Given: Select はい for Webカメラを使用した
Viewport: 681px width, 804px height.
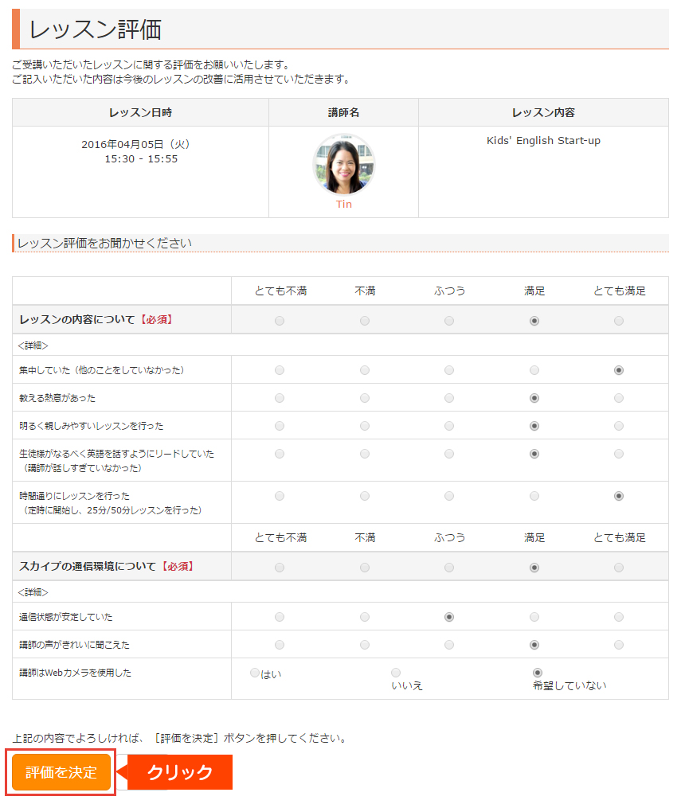Looking at the screenshot, I should click(x=255, y=672).
